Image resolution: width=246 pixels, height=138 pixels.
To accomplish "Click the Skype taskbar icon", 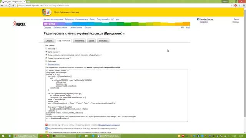I will point(93,136).
